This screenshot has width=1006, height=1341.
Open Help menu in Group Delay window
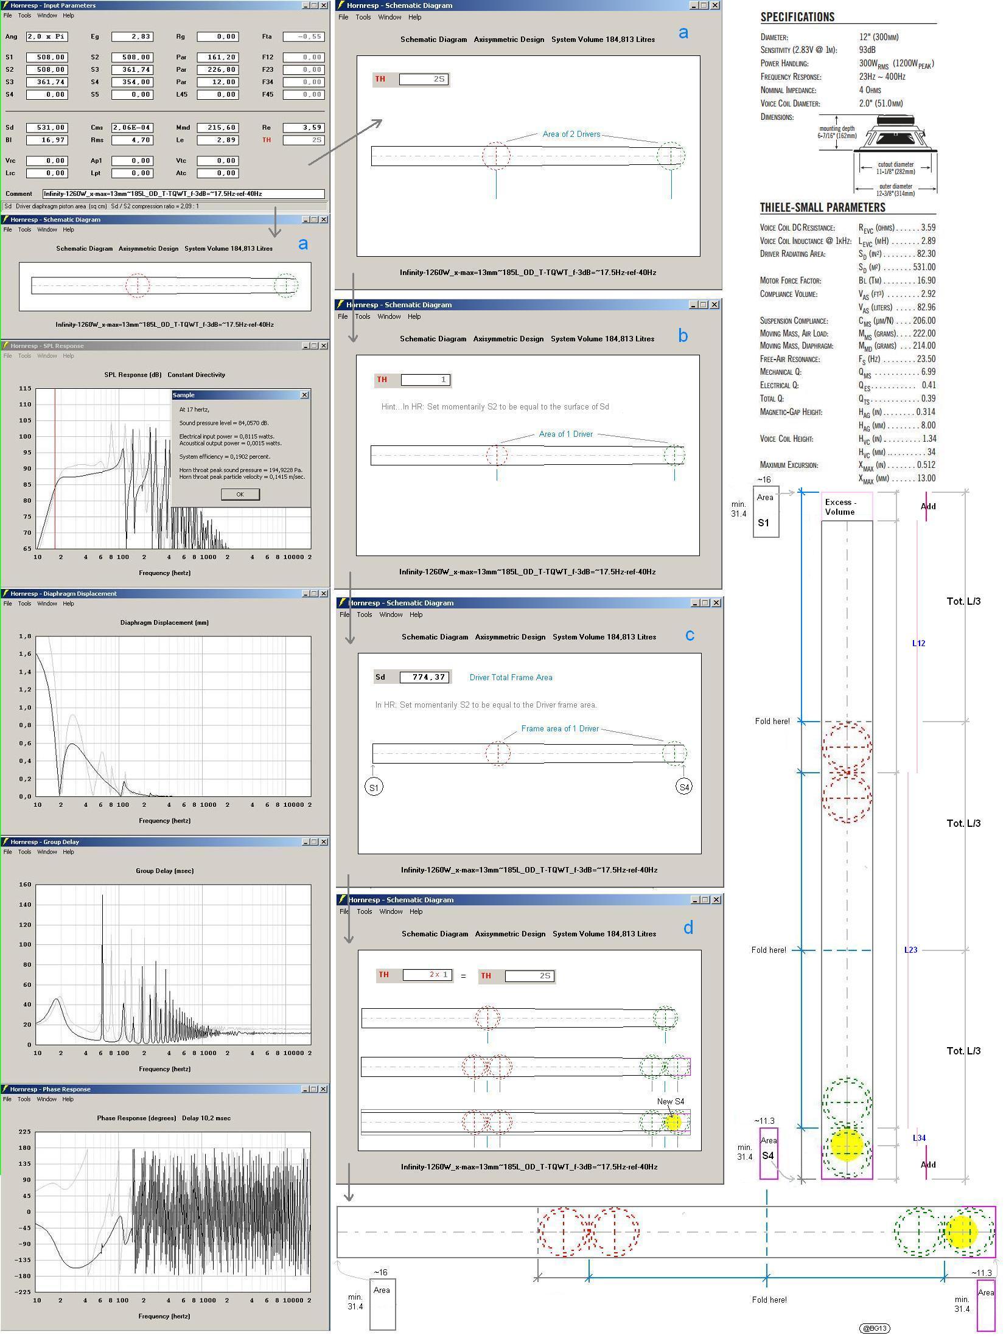click(x=68, y=852)
